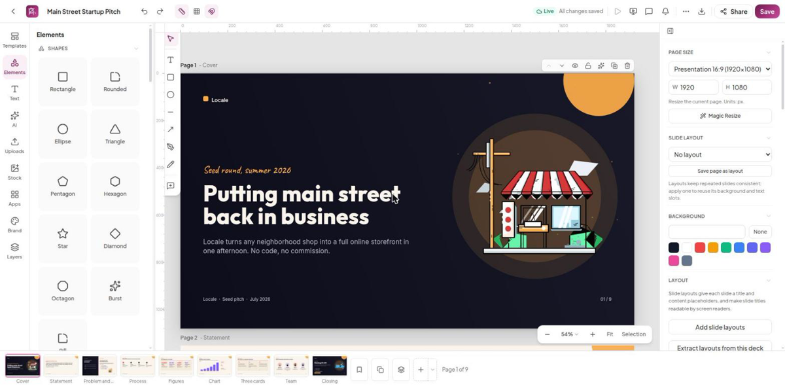
Task: Redo the last undone change
Action: pyautogui.click(x=160, y=11)
